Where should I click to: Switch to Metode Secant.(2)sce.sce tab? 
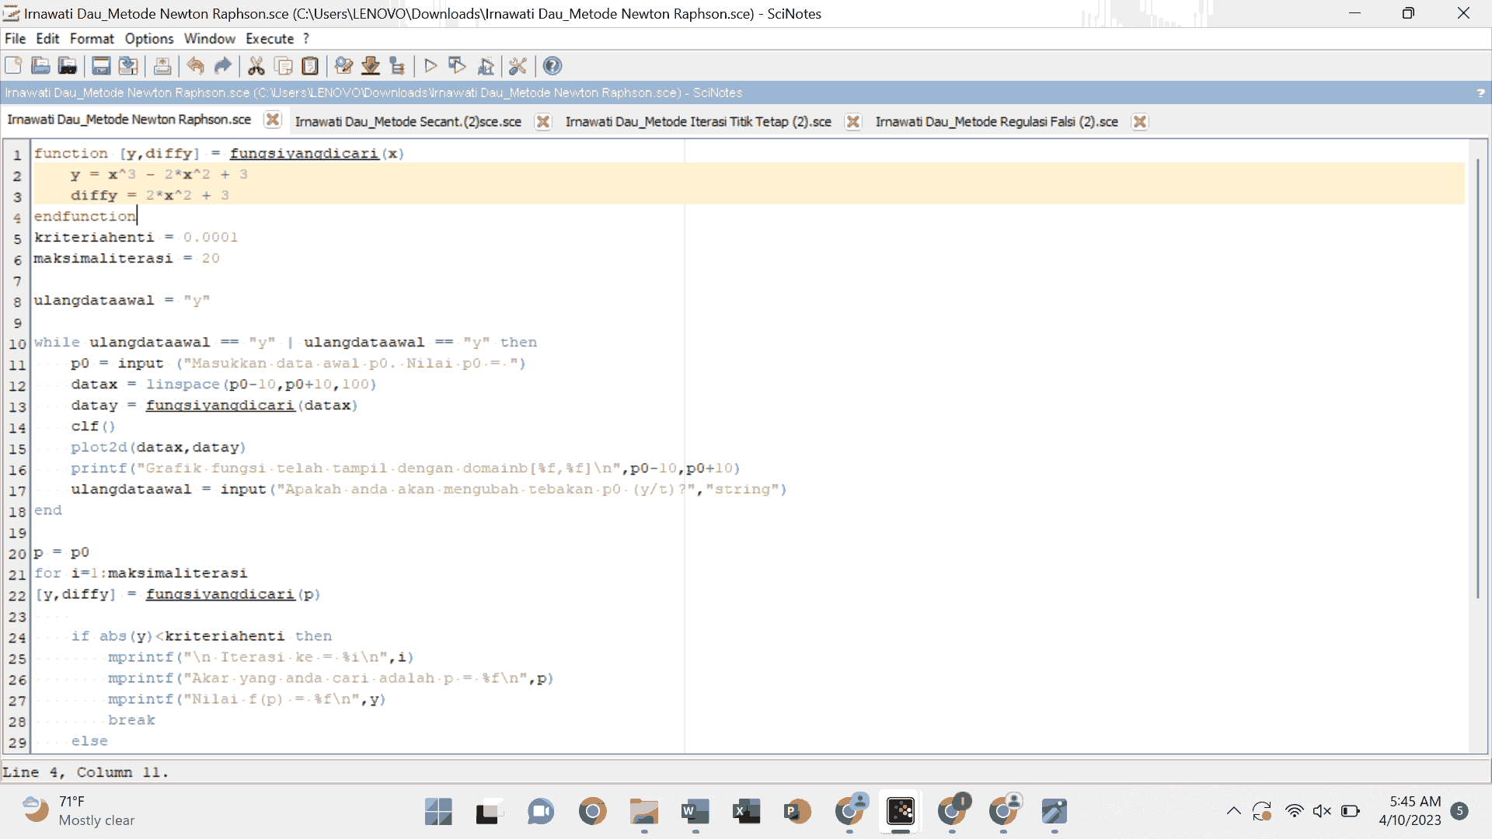click(x=408, y=122)
